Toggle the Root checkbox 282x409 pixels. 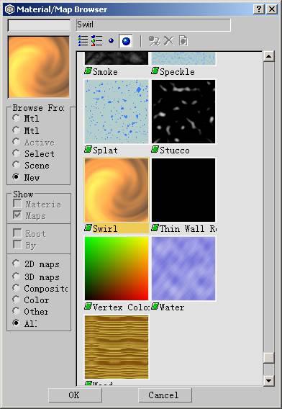[x=17, y=233]
